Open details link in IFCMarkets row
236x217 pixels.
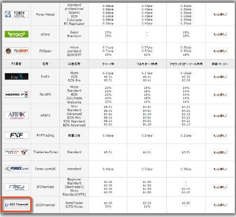[220, 187]
